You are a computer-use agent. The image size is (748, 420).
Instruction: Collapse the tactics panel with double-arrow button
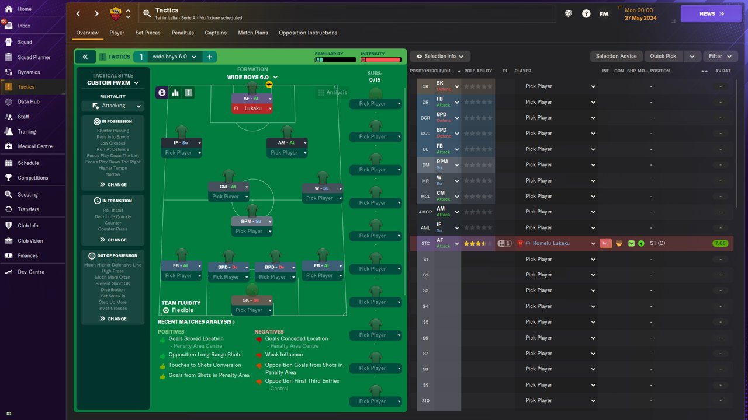point(85,57)
